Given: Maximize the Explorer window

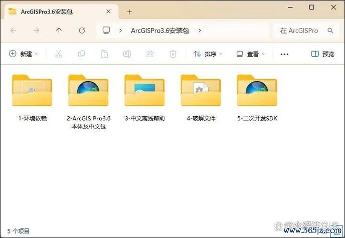Looking at the screenshot, I should [x=311, y=7].
